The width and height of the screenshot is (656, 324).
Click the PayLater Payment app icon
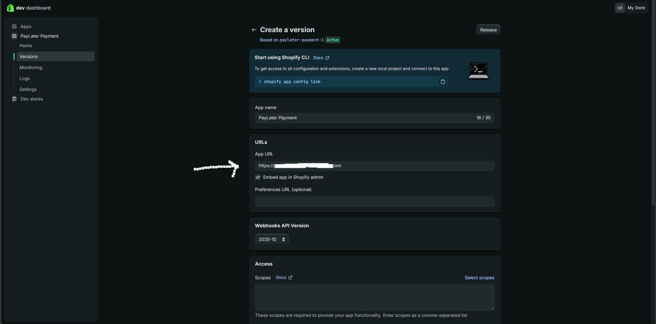(x=14, y=36)
